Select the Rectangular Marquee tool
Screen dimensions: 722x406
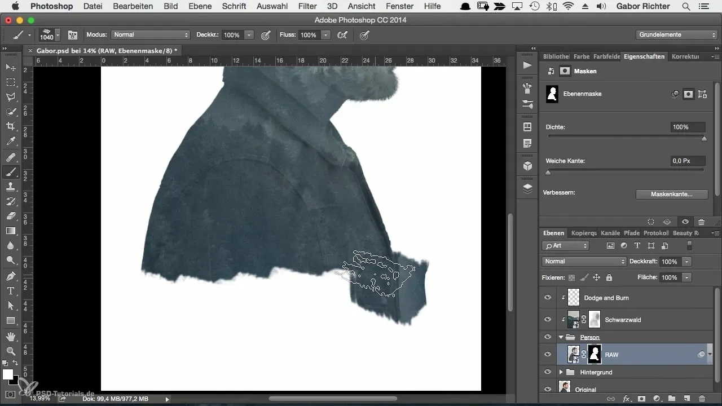(x=10, y=82)
